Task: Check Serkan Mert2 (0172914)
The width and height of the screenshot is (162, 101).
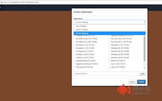Action: (74, 61)
